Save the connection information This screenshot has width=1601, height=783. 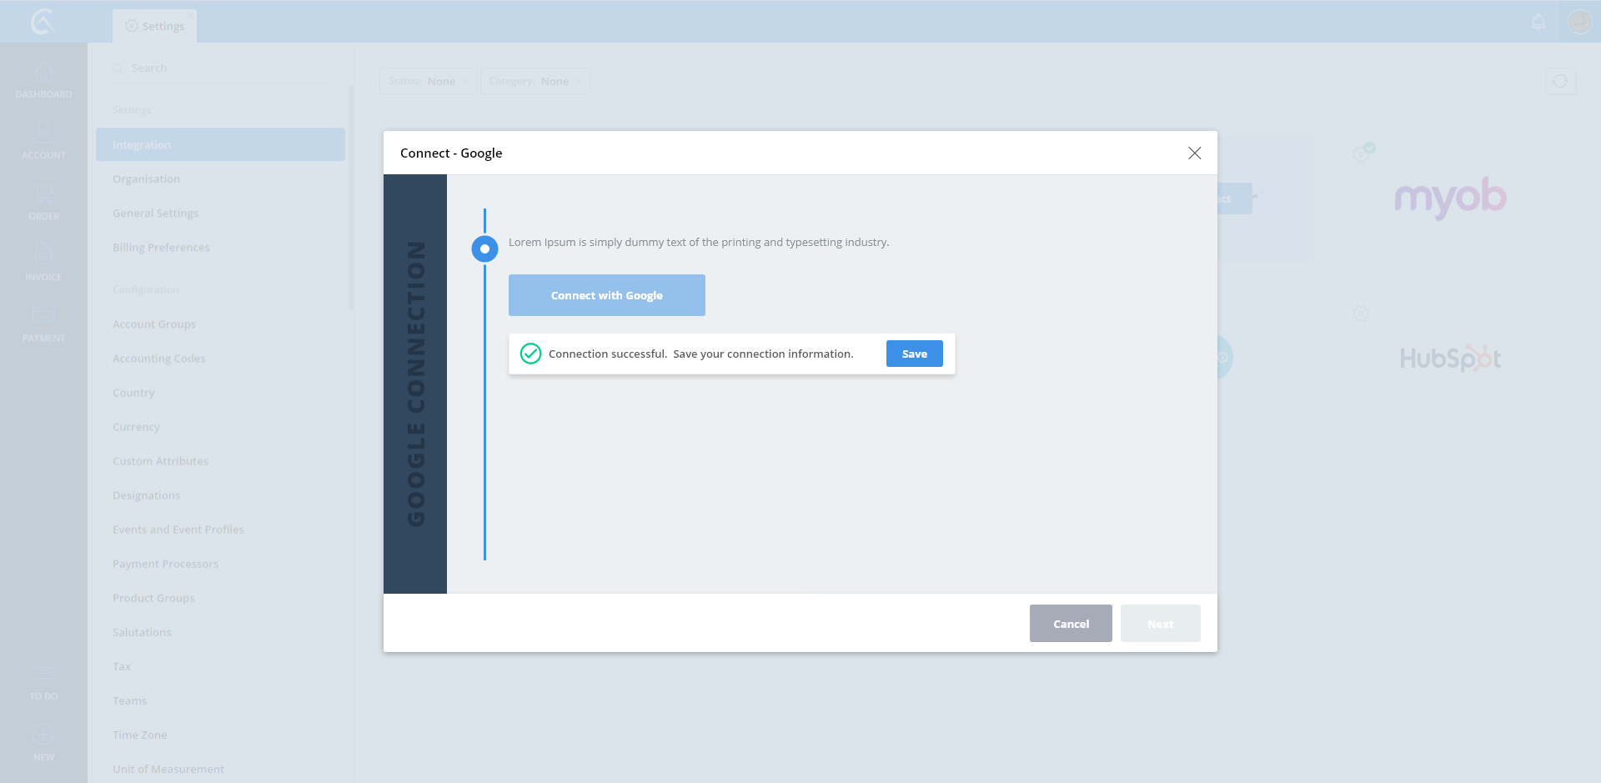(914, 354)
